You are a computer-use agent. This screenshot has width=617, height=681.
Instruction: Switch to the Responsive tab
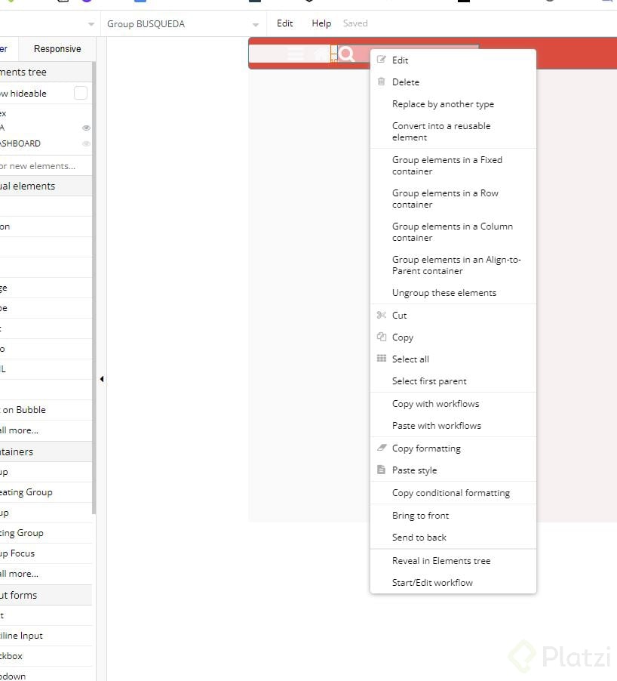[57, 49]
